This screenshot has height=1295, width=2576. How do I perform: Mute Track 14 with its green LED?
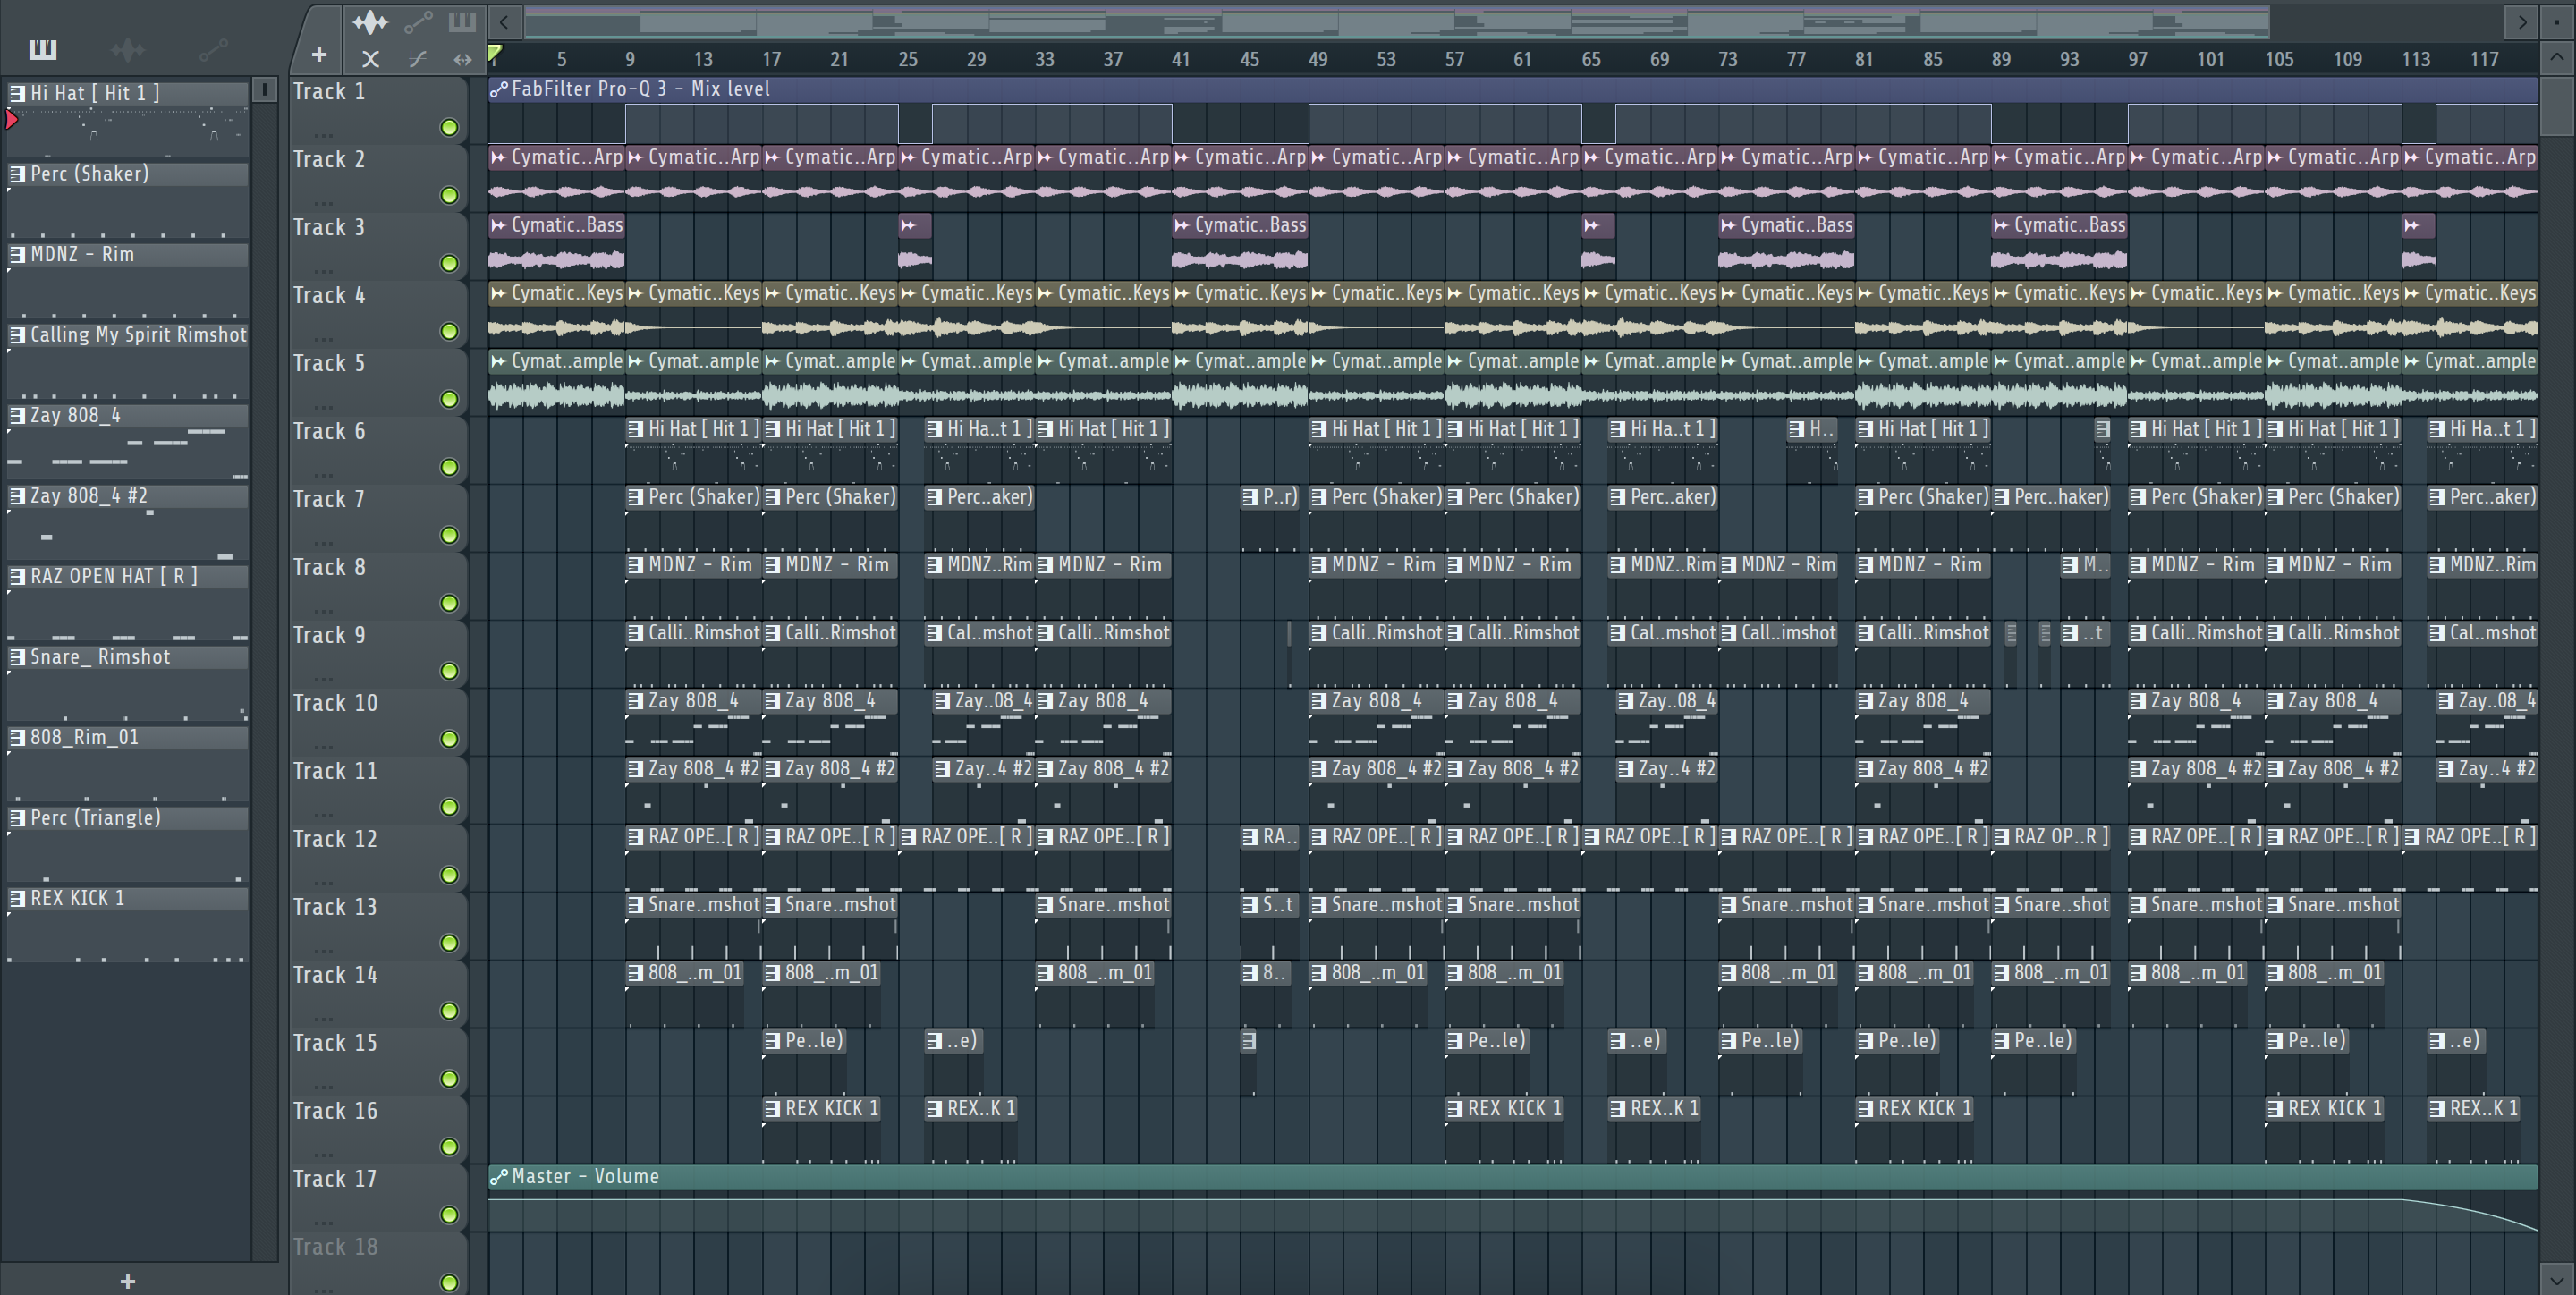[449, 1011]
